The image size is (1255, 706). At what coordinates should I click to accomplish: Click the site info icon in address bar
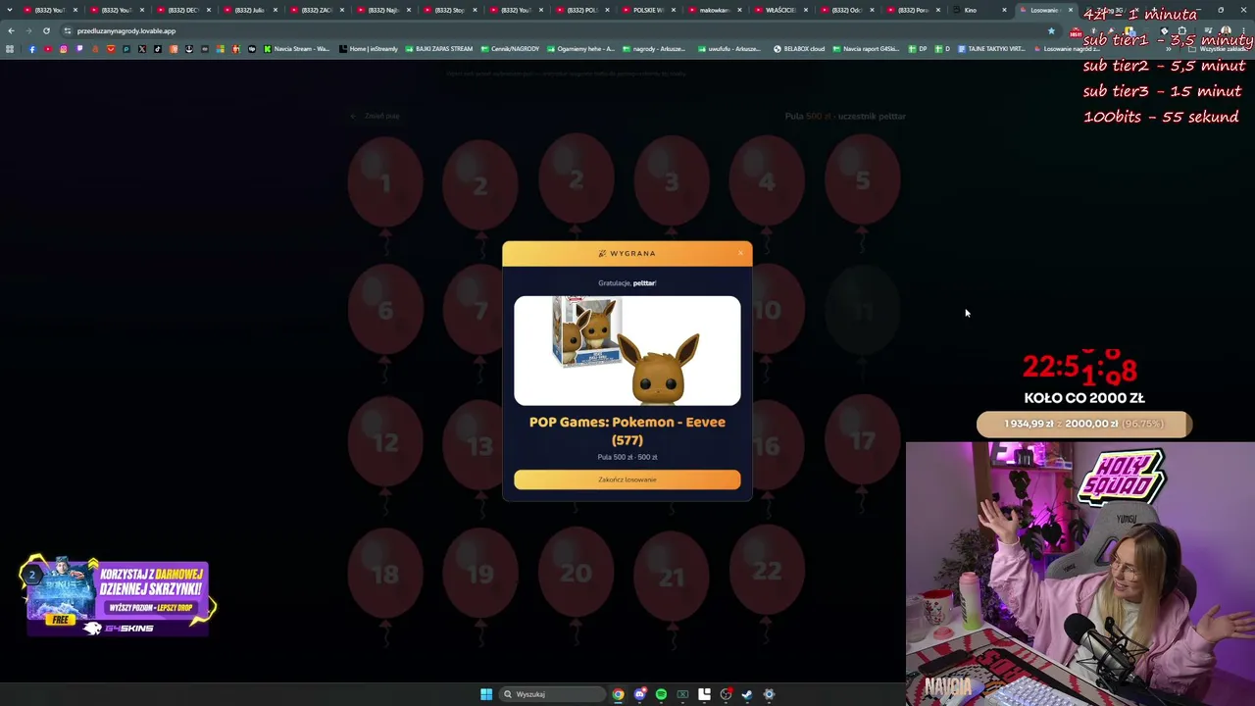[x=67, y=30]
